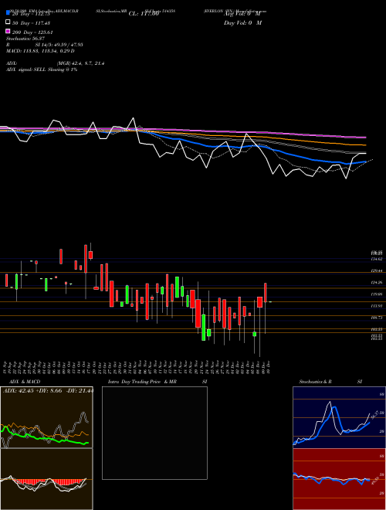Click the rightmost end of orange moving average
Viewport: 386px width, 510px height.
coord(365,145)
